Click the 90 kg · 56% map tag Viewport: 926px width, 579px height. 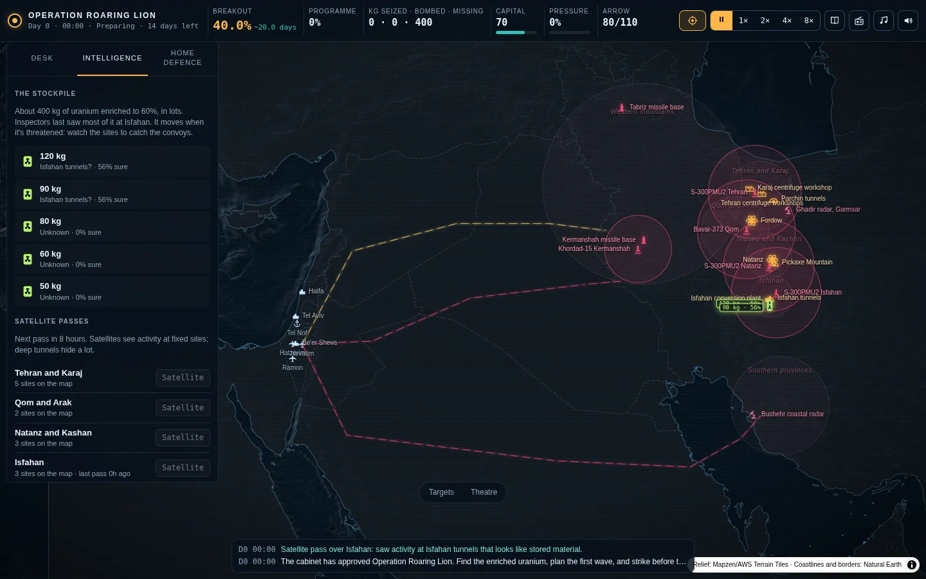[x=741, y=308]
